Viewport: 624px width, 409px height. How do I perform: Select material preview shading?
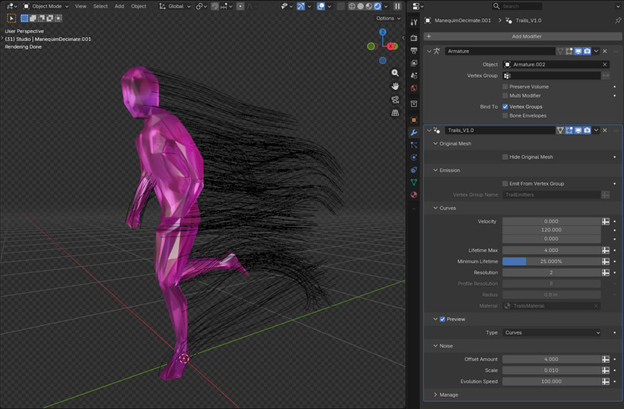point(369,6)
